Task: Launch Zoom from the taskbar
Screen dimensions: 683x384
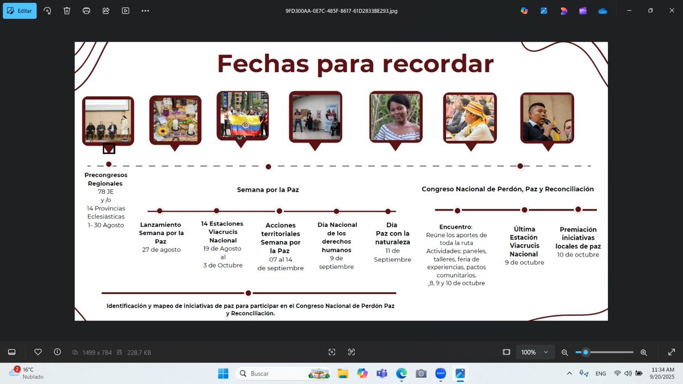Action: click(441, 373)
